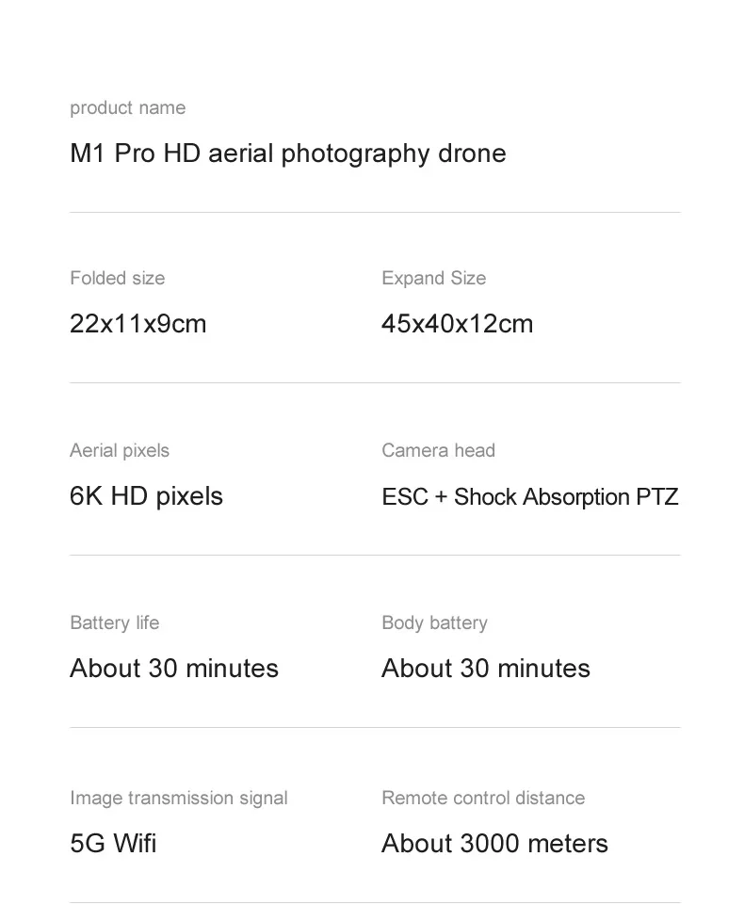
Task: Click the 'Battery life' label
Action: point(114,623)
